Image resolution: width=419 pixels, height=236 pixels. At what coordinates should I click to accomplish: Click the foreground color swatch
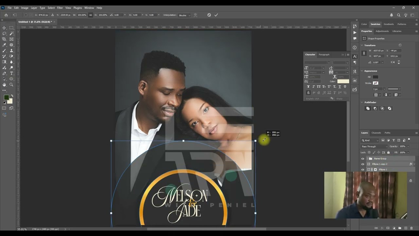coord(6,97)
